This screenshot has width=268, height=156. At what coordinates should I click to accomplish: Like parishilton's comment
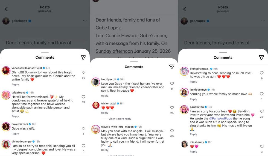(261, 112)
